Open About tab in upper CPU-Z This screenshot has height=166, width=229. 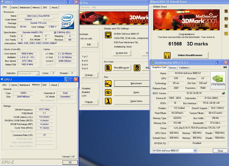click(54, 7)
